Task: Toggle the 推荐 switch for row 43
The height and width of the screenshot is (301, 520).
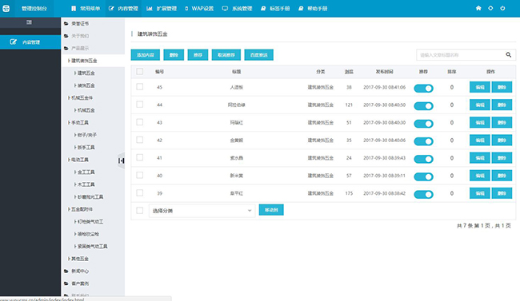Action: click(423, 124)
